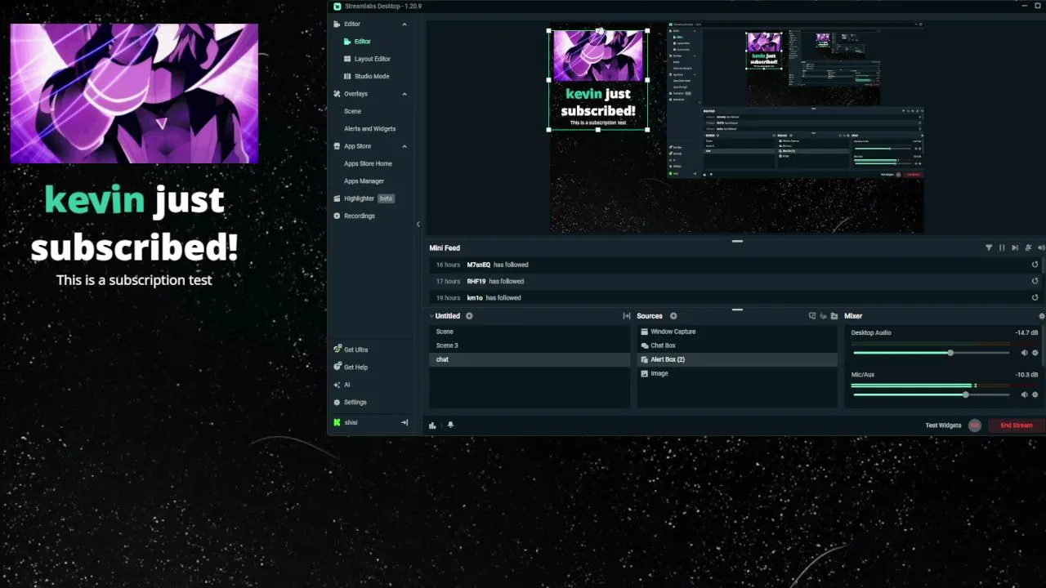
Task: Open the Mixer advanced settings gear
Action: coord(1041,316)
